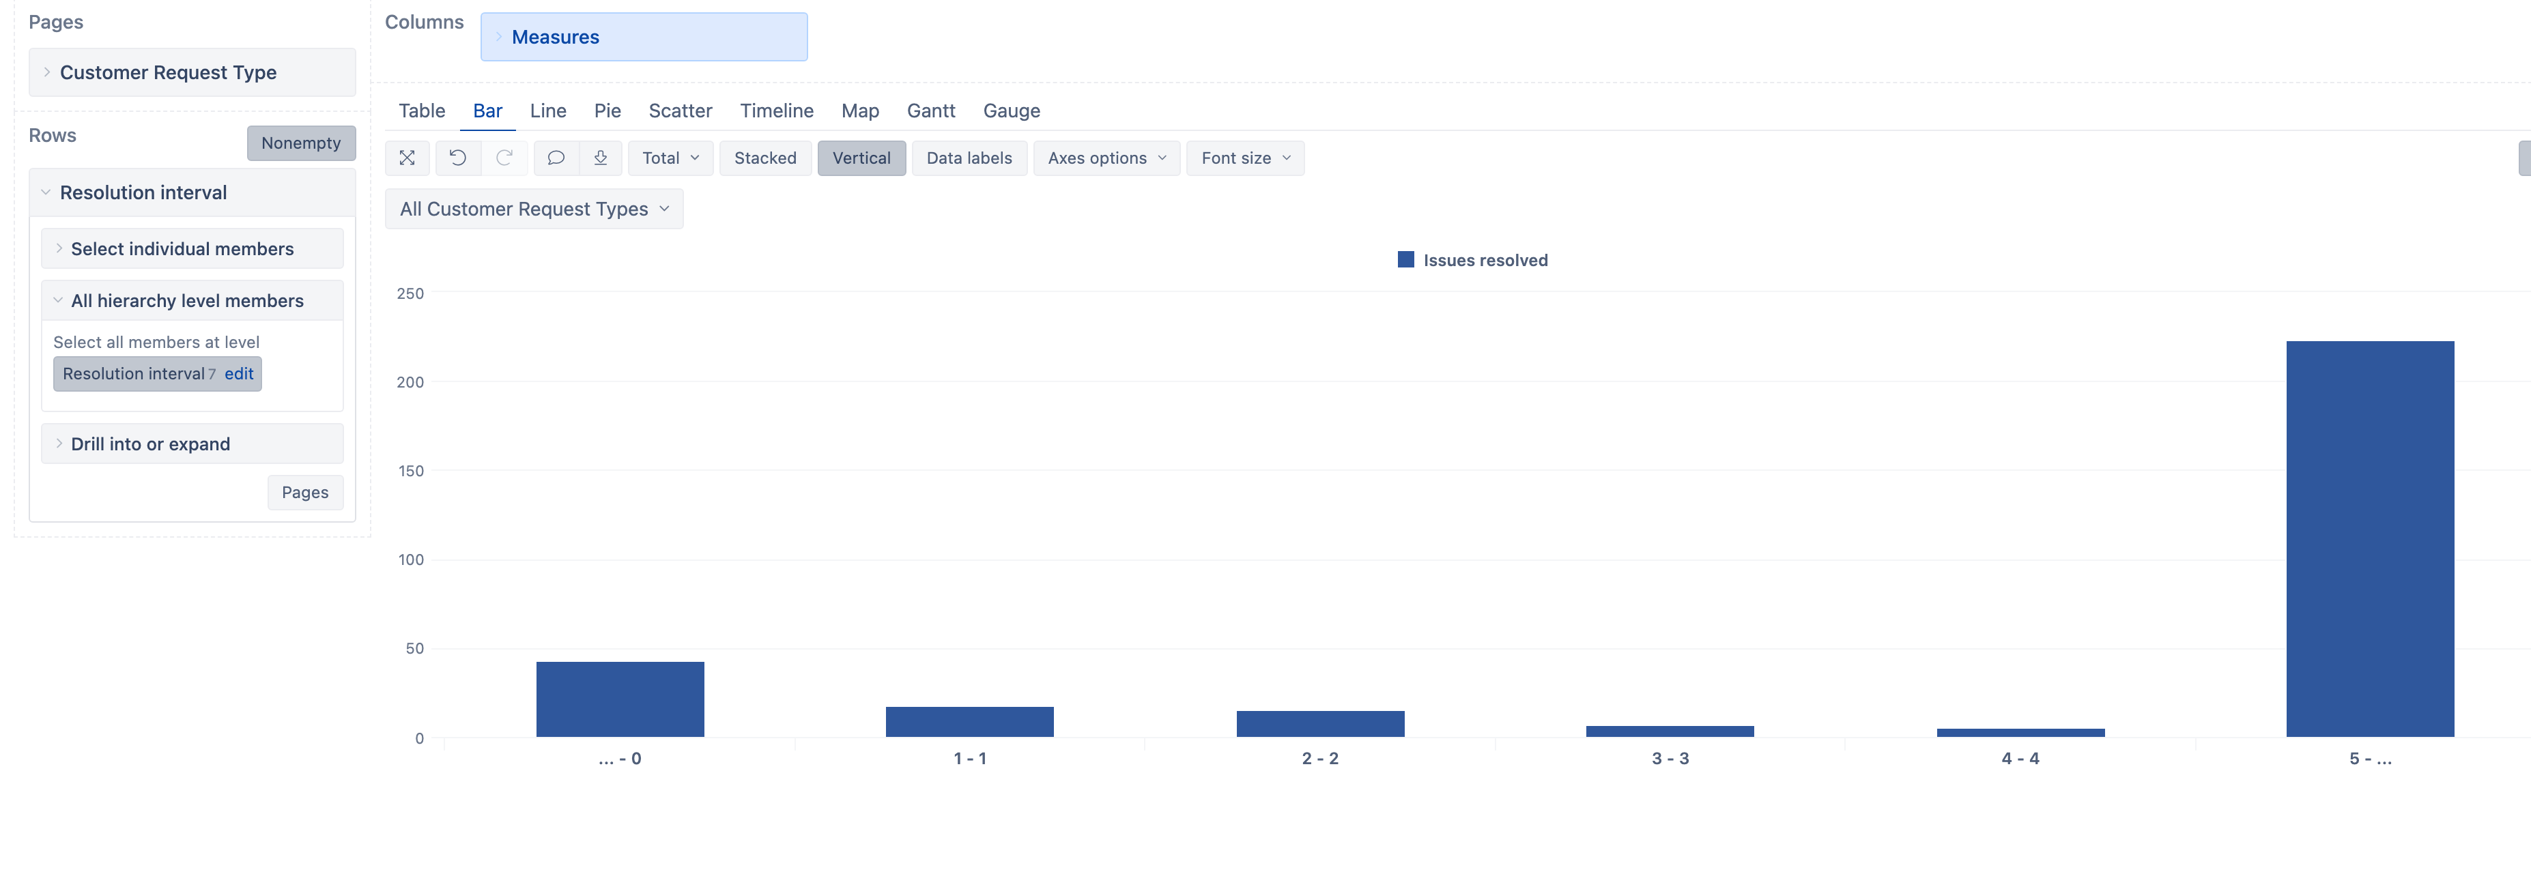Show data labels on bars
2531x872 pixels.
pos(969,157)
